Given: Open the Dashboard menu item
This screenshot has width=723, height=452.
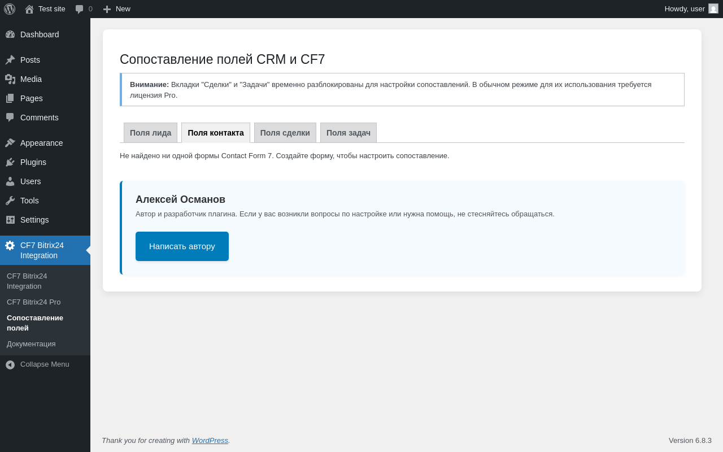Looking at the screenshot, I should click(x=45, y=34).
